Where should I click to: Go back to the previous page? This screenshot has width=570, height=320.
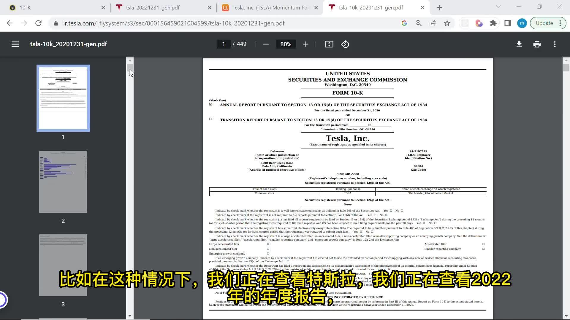[10, 23]
